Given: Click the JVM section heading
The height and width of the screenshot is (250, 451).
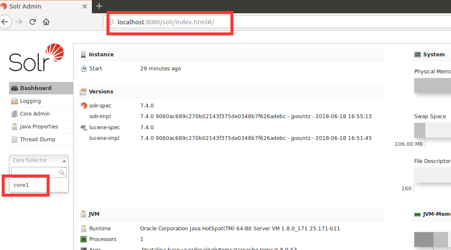Looking at the screenshot, I should [94, 214].
